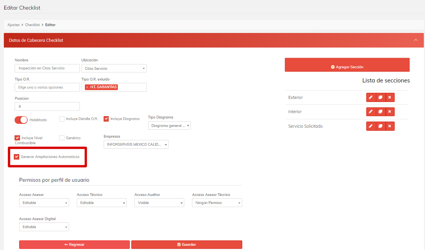This screenshot has height=250, width=425.
Task: Duplicate the Exterior section using the copy icon
Action: point(380,97)
